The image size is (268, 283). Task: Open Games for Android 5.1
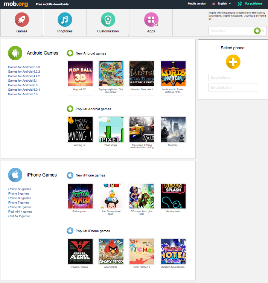pyautogui.click(x=23, y=81)
